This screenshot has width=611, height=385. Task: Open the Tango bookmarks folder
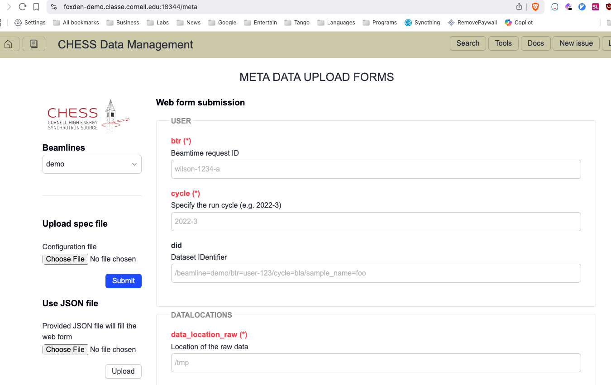[x=297, y=23]
